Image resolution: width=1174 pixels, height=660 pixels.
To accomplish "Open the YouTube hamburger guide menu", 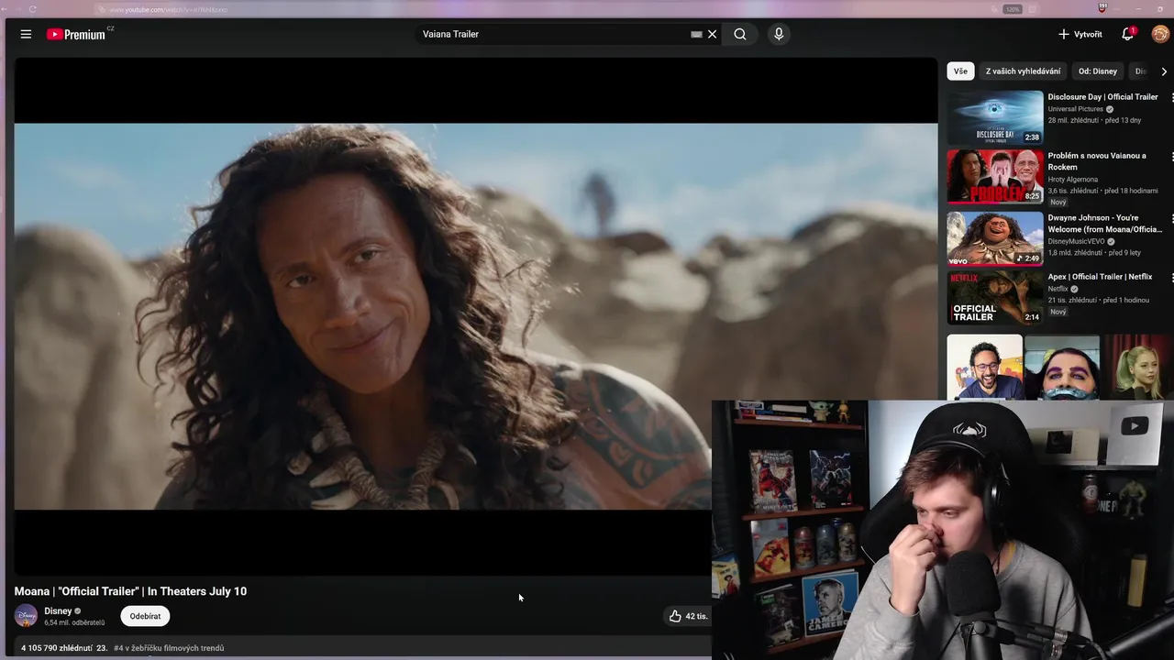I will [26, 34].
